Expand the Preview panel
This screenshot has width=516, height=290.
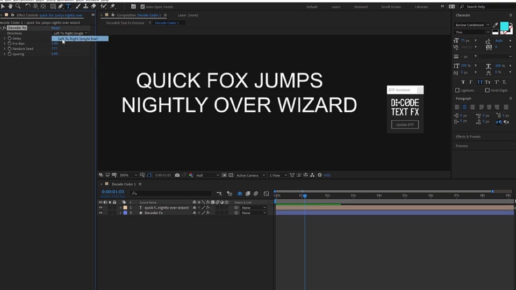[462, 146]
